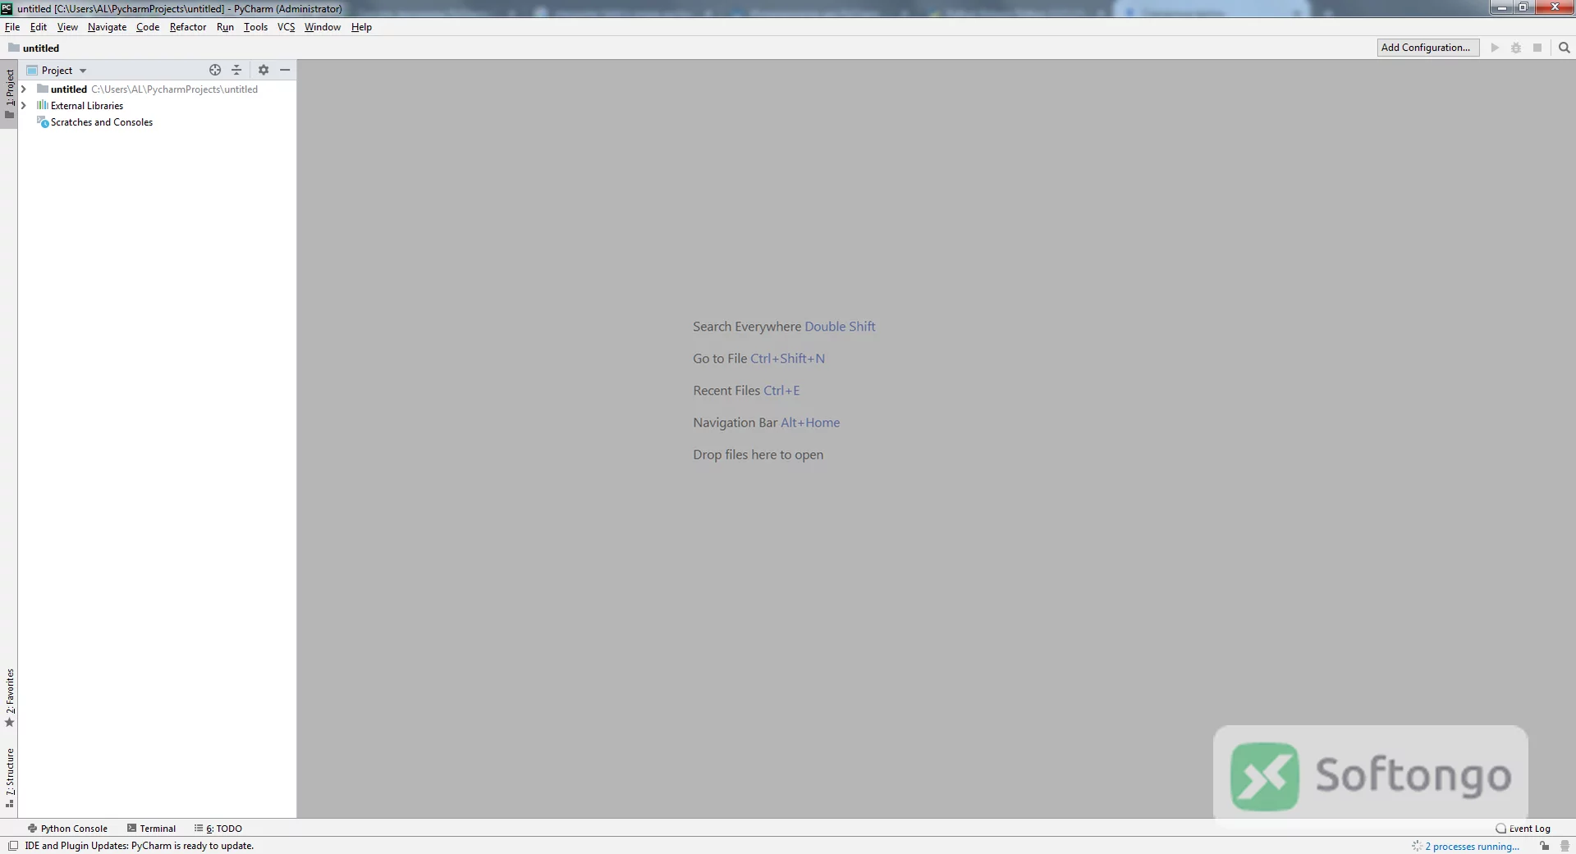
Task: Open Project panel settings gear
Action: click(263, 71)
